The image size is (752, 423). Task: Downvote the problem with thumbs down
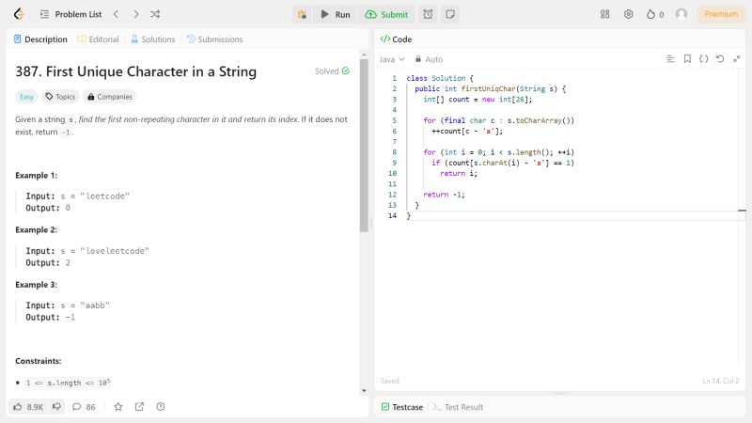click(57, 407)
